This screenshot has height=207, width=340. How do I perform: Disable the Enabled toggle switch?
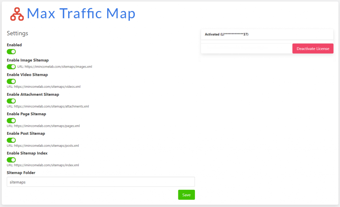(11, 52)
